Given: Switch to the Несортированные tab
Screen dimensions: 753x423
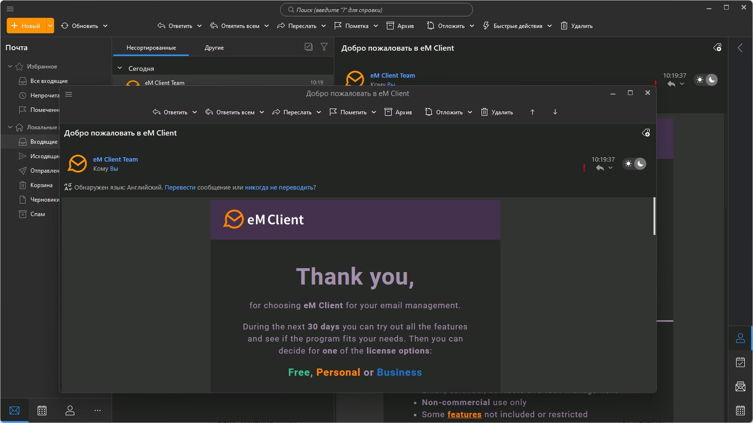Looking at the screenshot, I should (151, 48).
